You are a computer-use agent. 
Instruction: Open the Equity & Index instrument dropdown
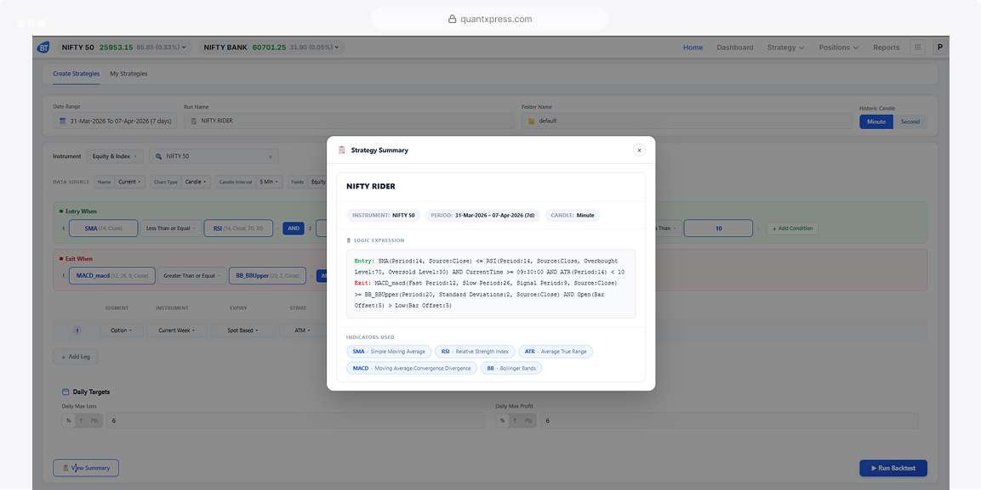coord(115,156)
